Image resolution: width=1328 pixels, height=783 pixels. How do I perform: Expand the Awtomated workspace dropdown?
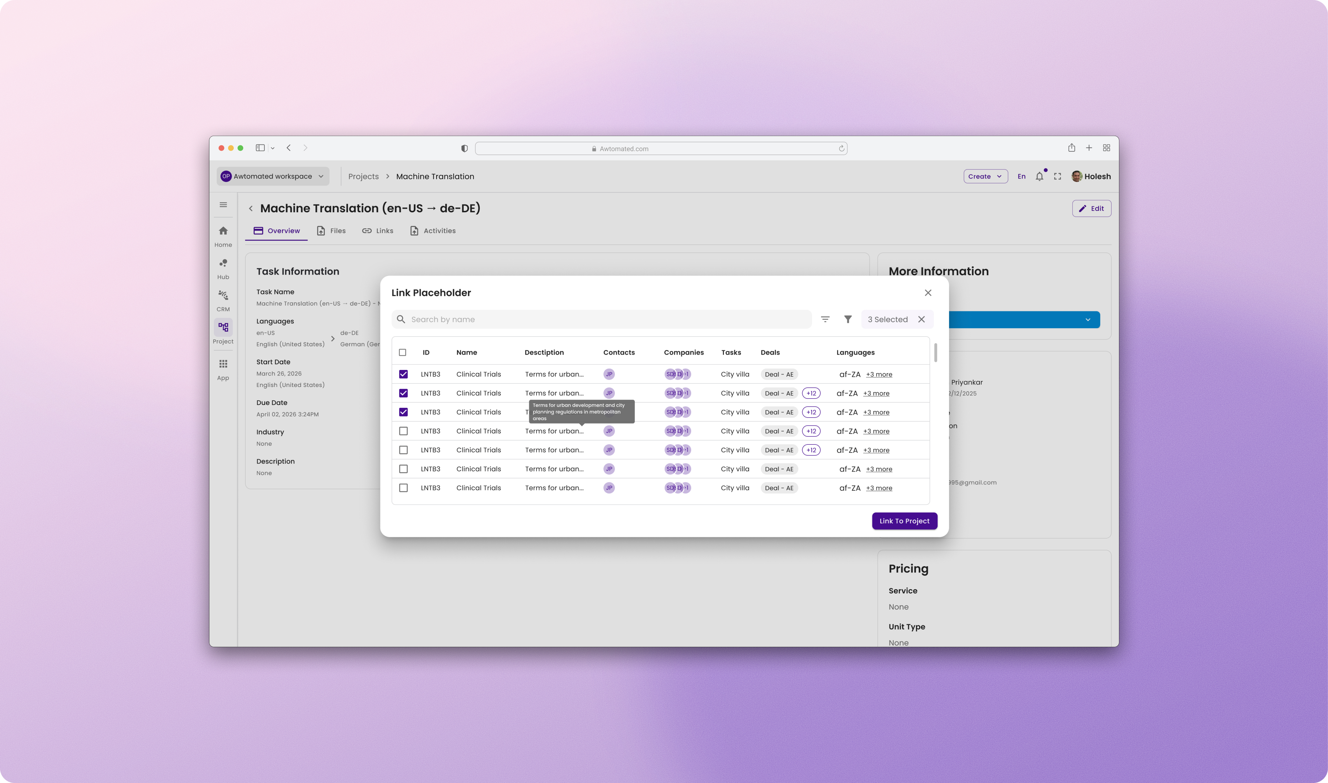273,176
